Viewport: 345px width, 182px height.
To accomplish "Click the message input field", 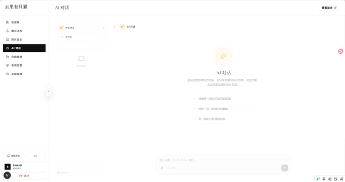I will 223,160.
